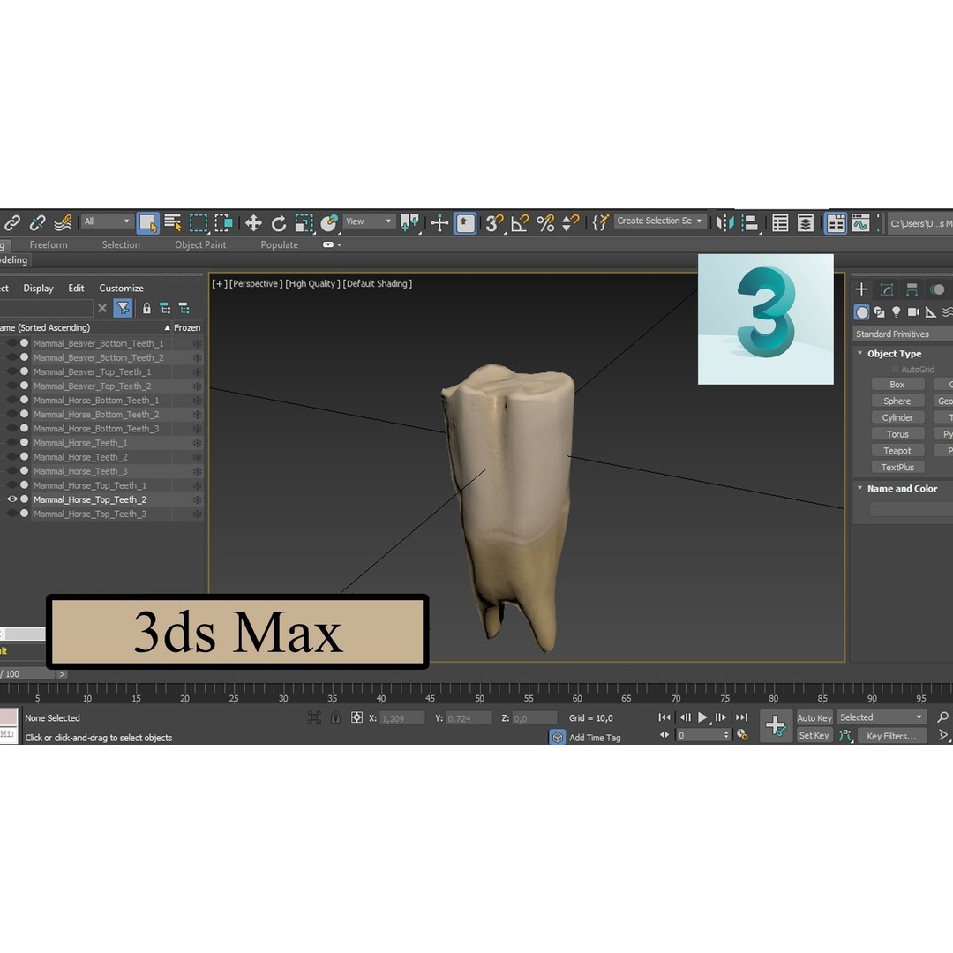Click the Selection Lock toggle padlock
This screenshot has height=953, width=953.
[335, 717]
